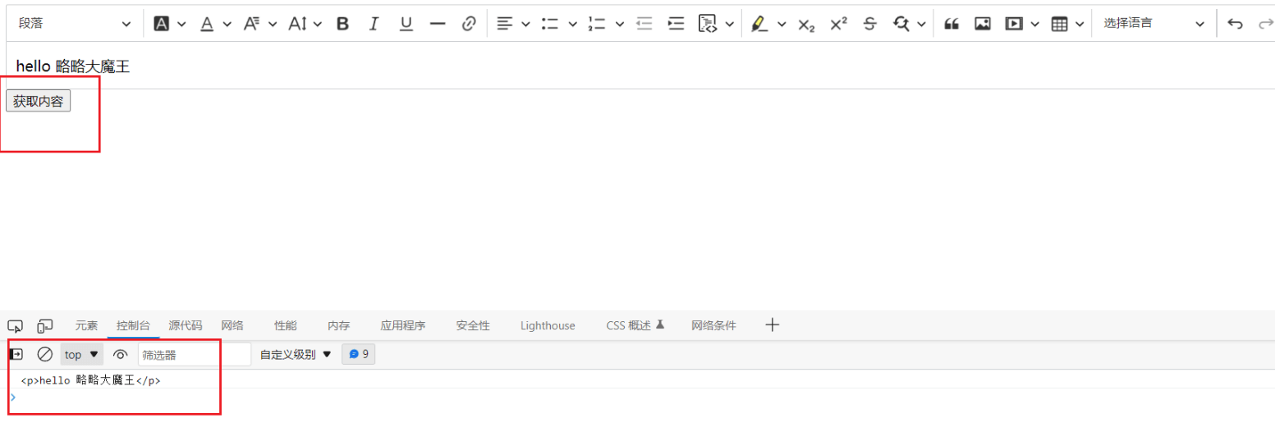Expand the highlight color options arrow

[x=782, y=24]
